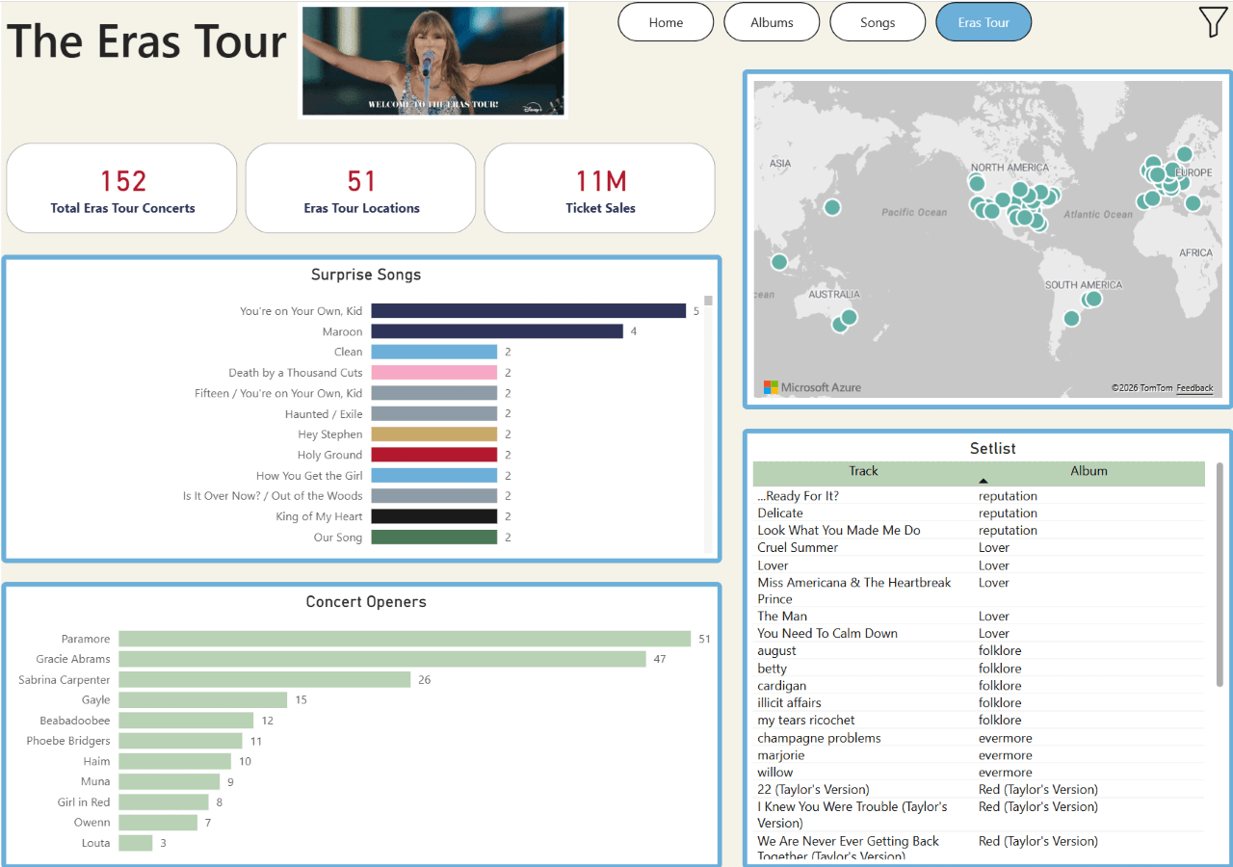Click the Eras Tour concert image
The height and width of the screenshot is (867, 1233).
[x=433, y=62]
